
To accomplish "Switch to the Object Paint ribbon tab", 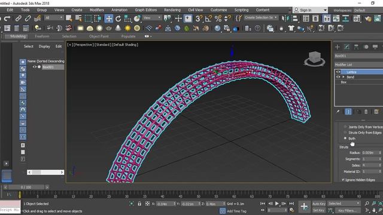I will click(x=99, y=36).
